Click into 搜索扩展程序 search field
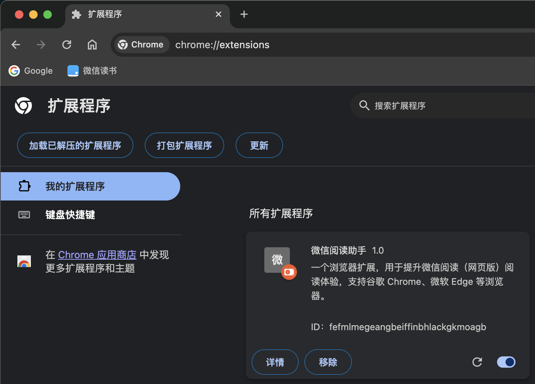Screen dimensions: 535x384 coord(442,106)
